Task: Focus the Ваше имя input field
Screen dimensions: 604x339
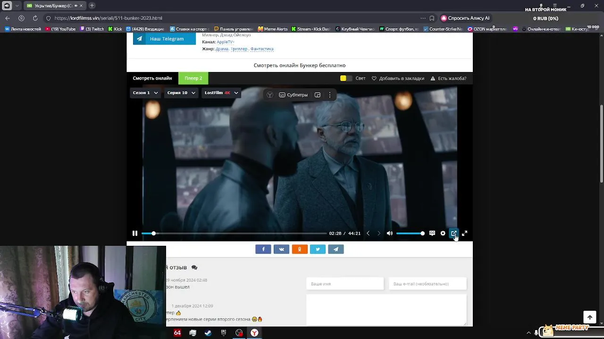Action: tap(345, 284)
